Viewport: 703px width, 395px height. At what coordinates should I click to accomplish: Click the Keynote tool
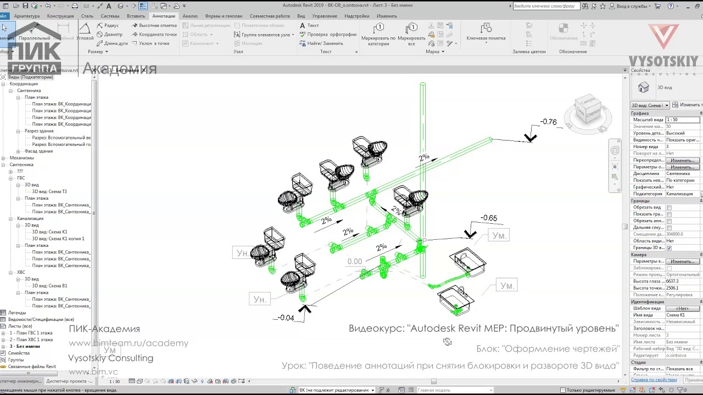pos(486,32)
